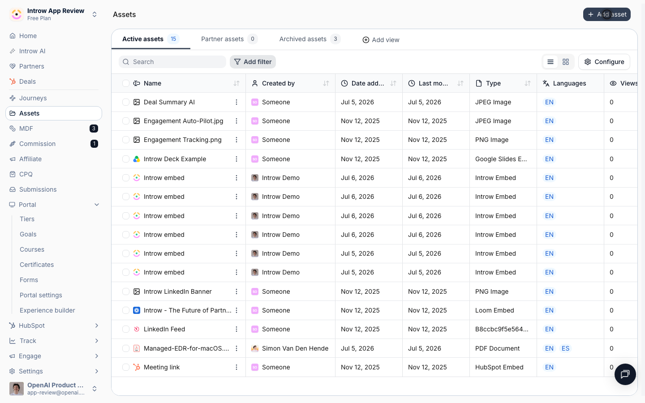The height and width of the screenshot is (403, 645).
Task: Open the chat support bubble icon
Action: (625, 374)
